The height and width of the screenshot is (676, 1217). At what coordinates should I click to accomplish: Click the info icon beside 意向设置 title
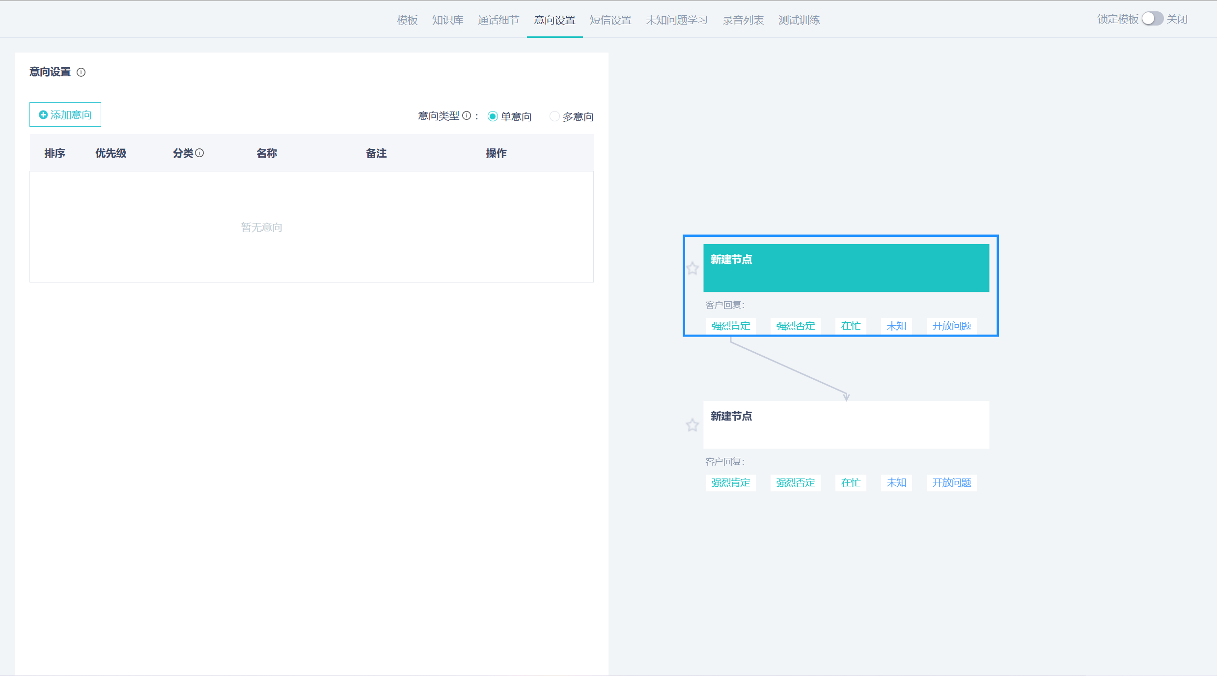pyautogui.click(x=82, y=72)
